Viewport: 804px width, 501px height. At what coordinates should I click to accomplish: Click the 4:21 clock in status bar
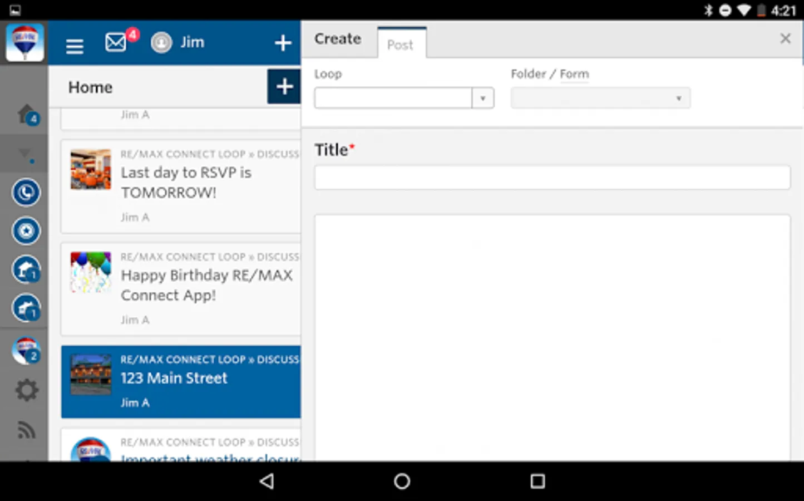tap(784, 11)
